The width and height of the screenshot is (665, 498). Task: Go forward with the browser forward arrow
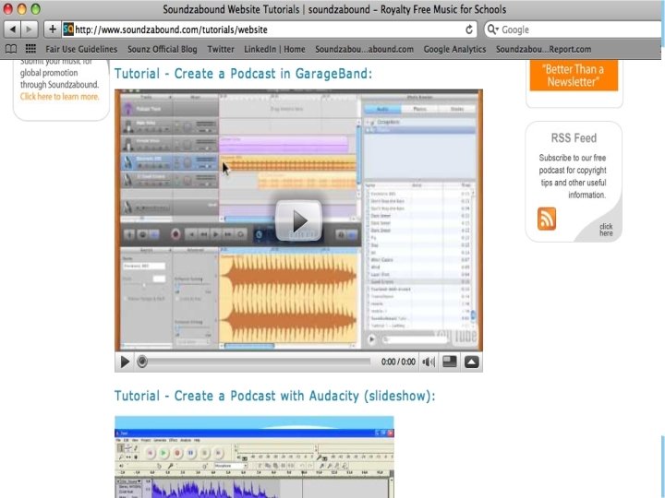pyautogui.click(x=29, y=30)
